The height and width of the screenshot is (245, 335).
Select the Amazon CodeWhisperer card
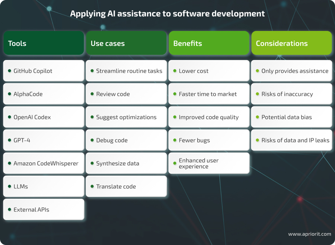44,163
